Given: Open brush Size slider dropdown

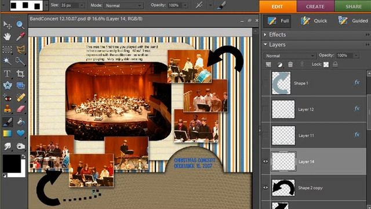Looking at the screenshot, I should [81, 5].
